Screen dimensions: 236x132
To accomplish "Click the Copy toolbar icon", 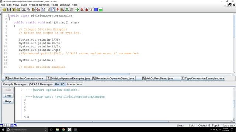I will pyautogui.click(x=29, y=10).
